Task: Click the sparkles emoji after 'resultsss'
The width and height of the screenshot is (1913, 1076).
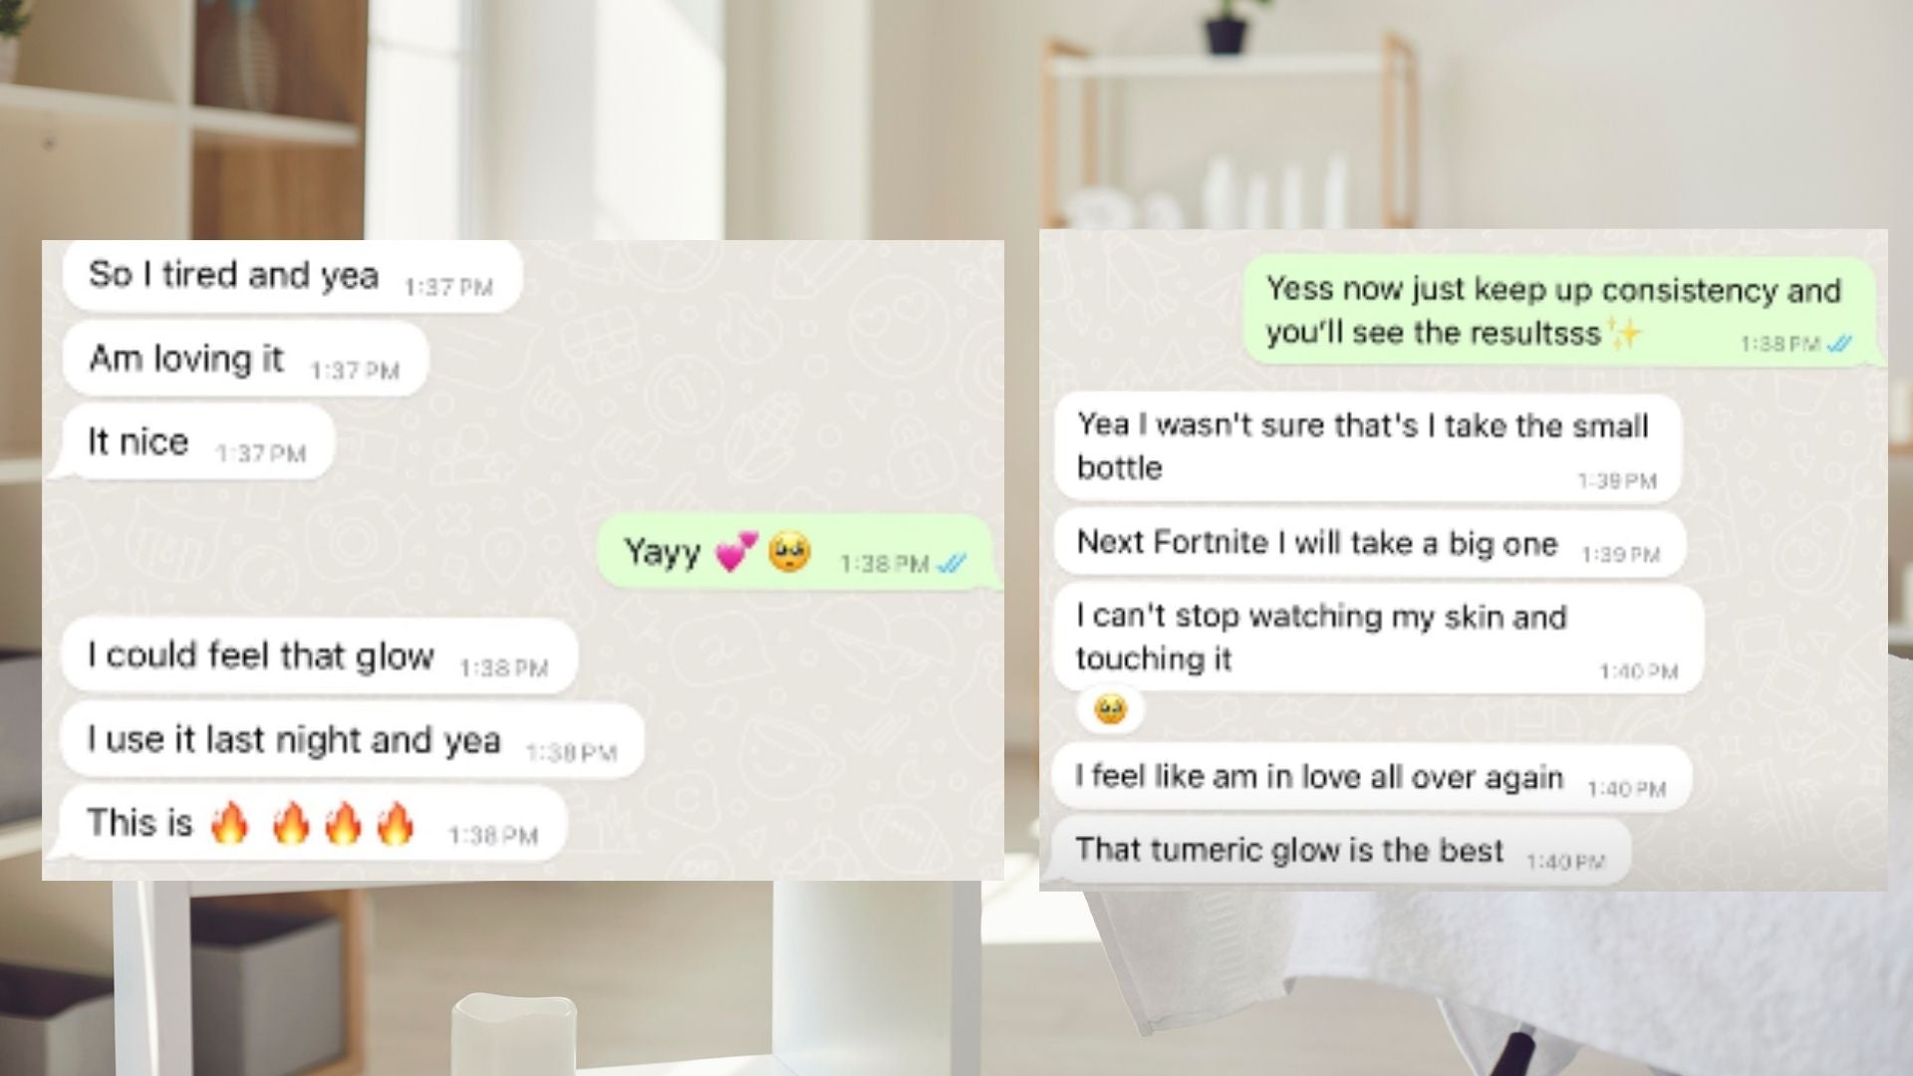Action: pyautogui.click(x=1624, y=332)
